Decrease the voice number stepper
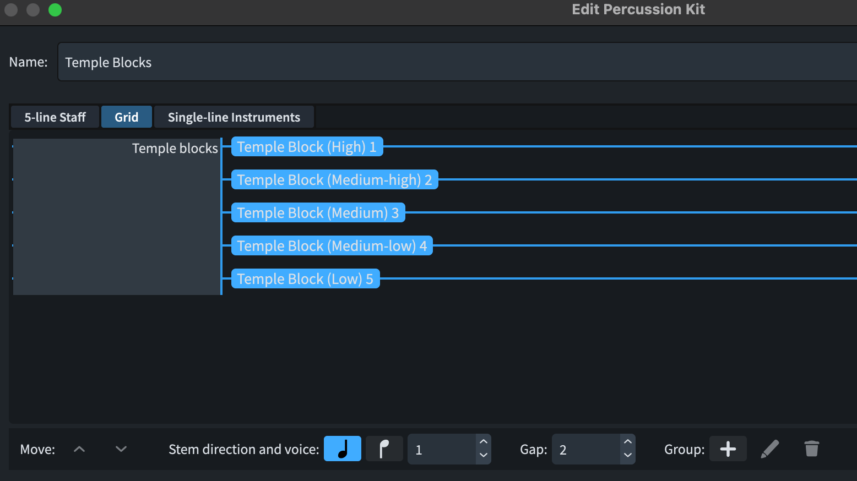The width and height of the screenshot is (857, 481). (483, 456)
